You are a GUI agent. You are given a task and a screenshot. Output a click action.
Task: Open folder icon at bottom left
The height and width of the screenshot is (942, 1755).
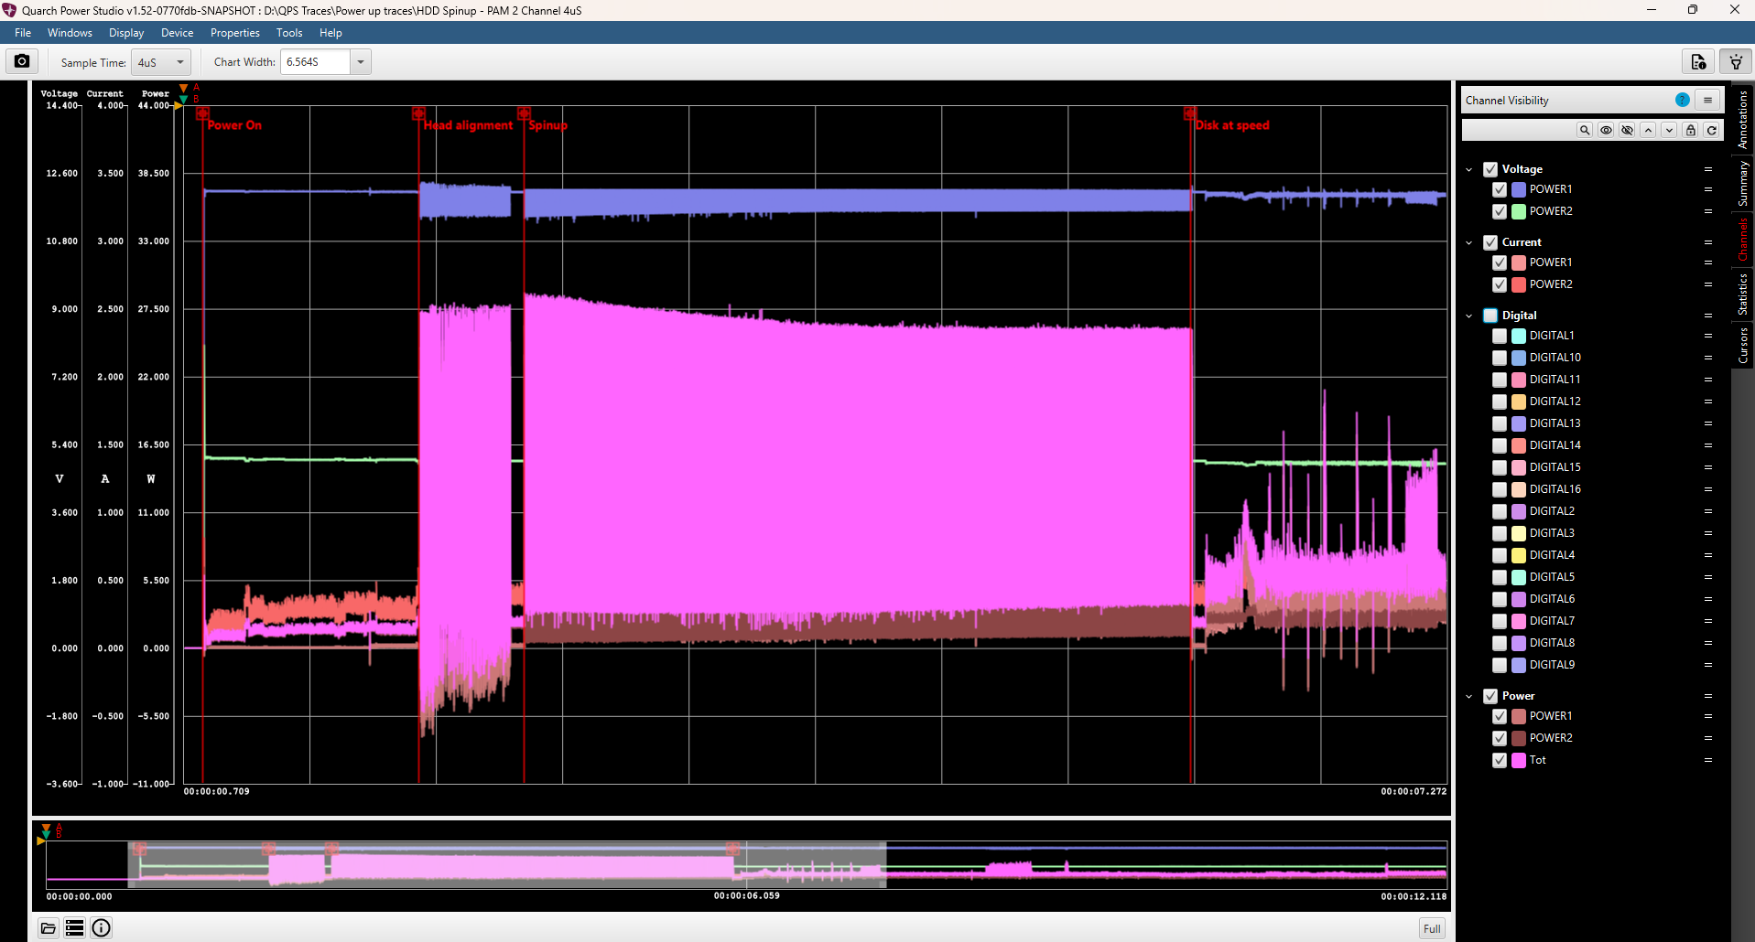coord(49,928)
